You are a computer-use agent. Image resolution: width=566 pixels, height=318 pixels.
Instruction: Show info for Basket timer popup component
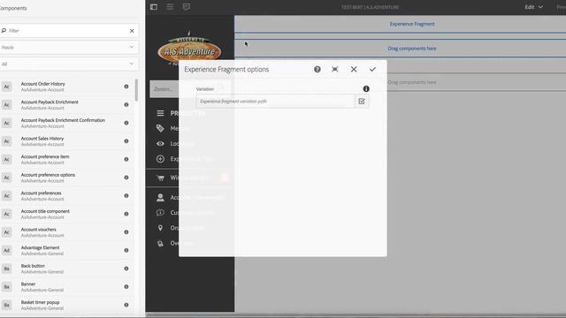(x=126, y=305)
